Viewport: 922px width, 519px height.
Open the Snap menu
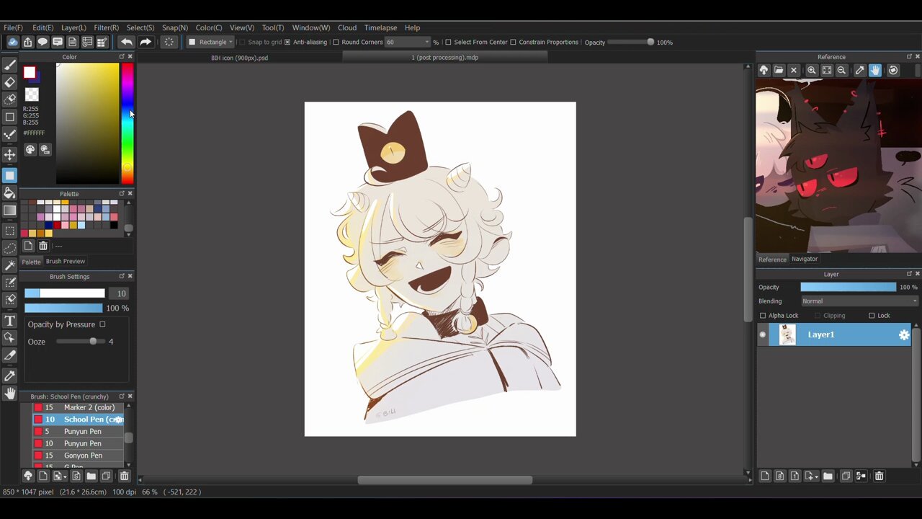[175, 27]
